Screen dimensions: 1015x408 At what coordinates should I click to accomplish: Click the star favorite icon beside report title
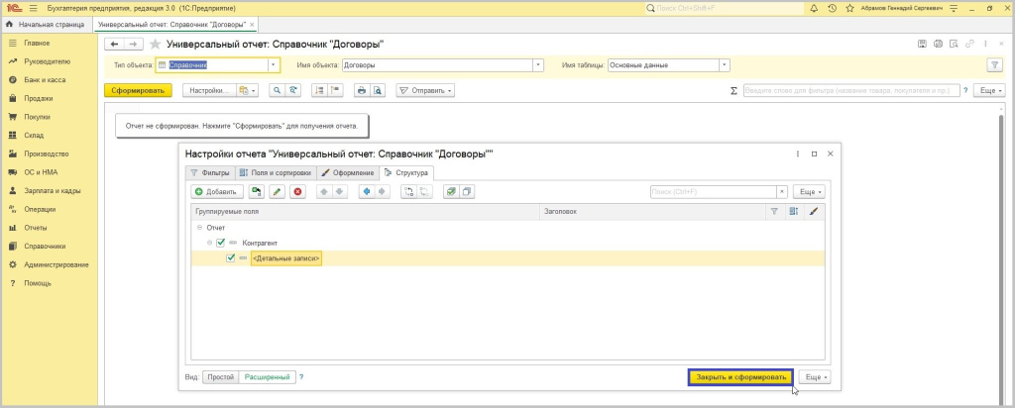point(155,45)
